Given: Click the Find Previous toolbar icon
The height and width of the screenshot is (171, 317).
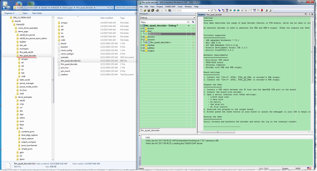Looking at the screenshot, I should (212, 10).
